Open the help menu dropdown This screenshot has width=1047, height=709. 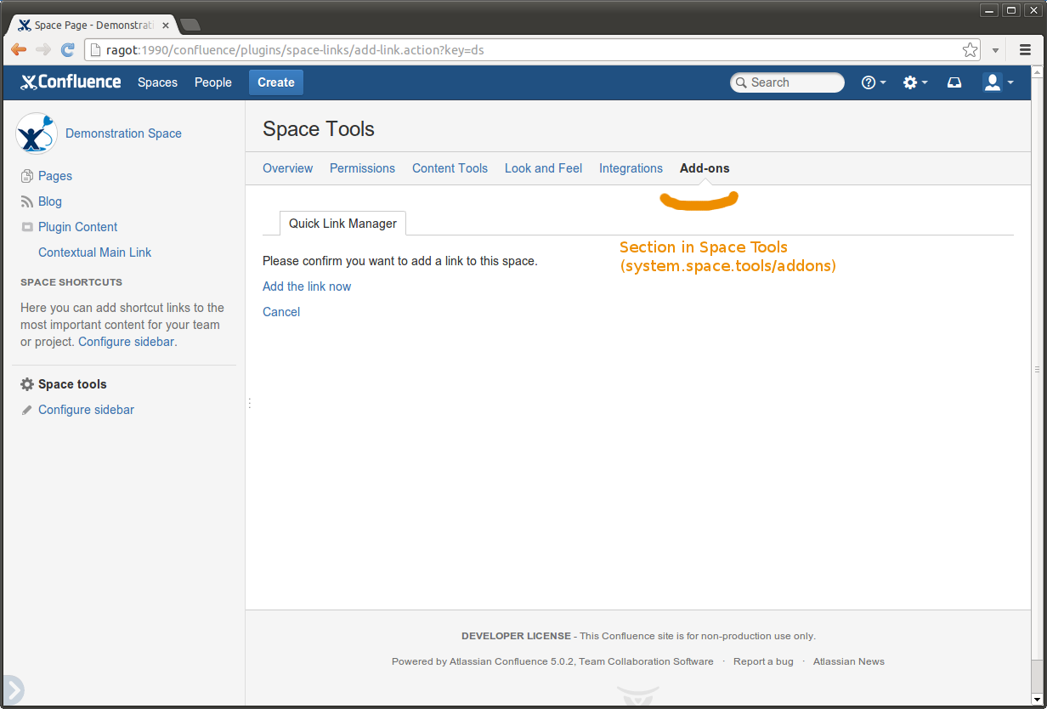click(x=873, y=82)
